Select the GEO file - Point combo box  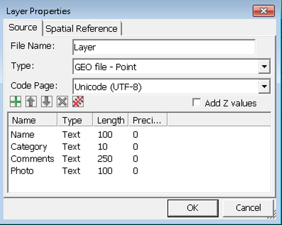[171, 66]
